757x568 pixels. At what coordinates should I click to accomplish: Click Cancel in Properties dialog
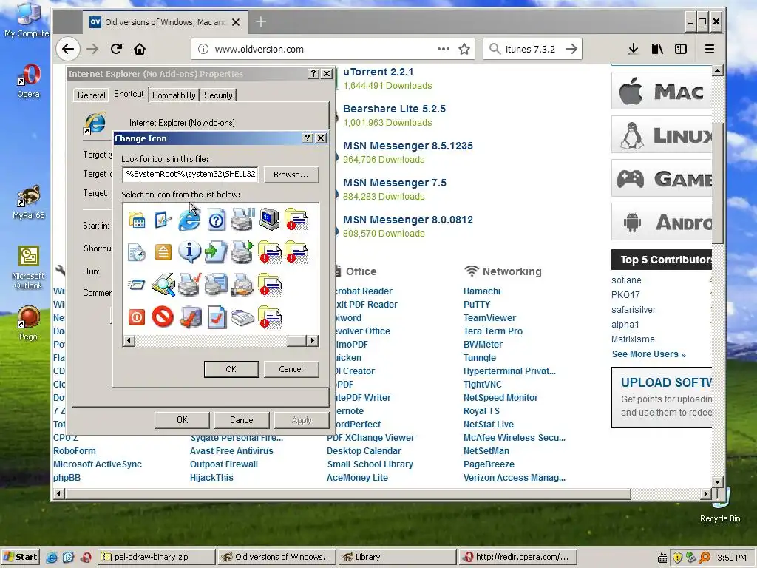(242, 420)
